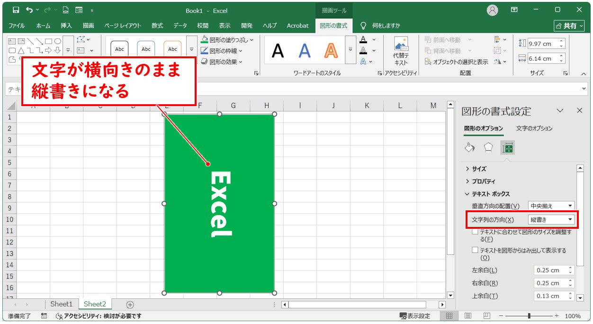Expand the WordArt styles gallery

click(350, 49)
